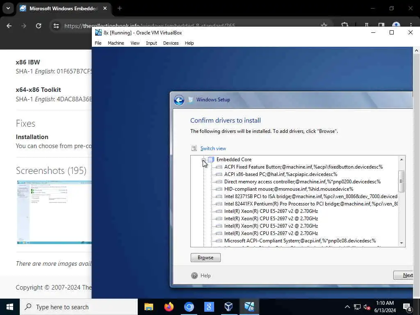Open the browser tab search dropdown
The image size is (420, 315).
[x=8, y=8]
